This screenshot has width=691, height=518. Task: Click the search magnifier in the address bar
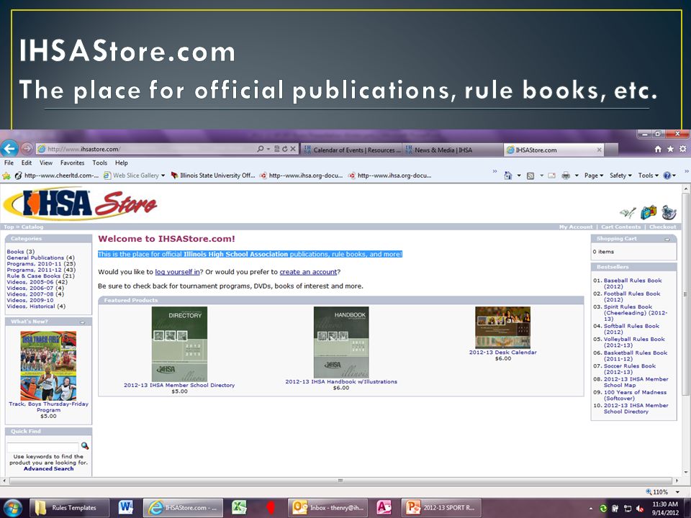point(261,149)
